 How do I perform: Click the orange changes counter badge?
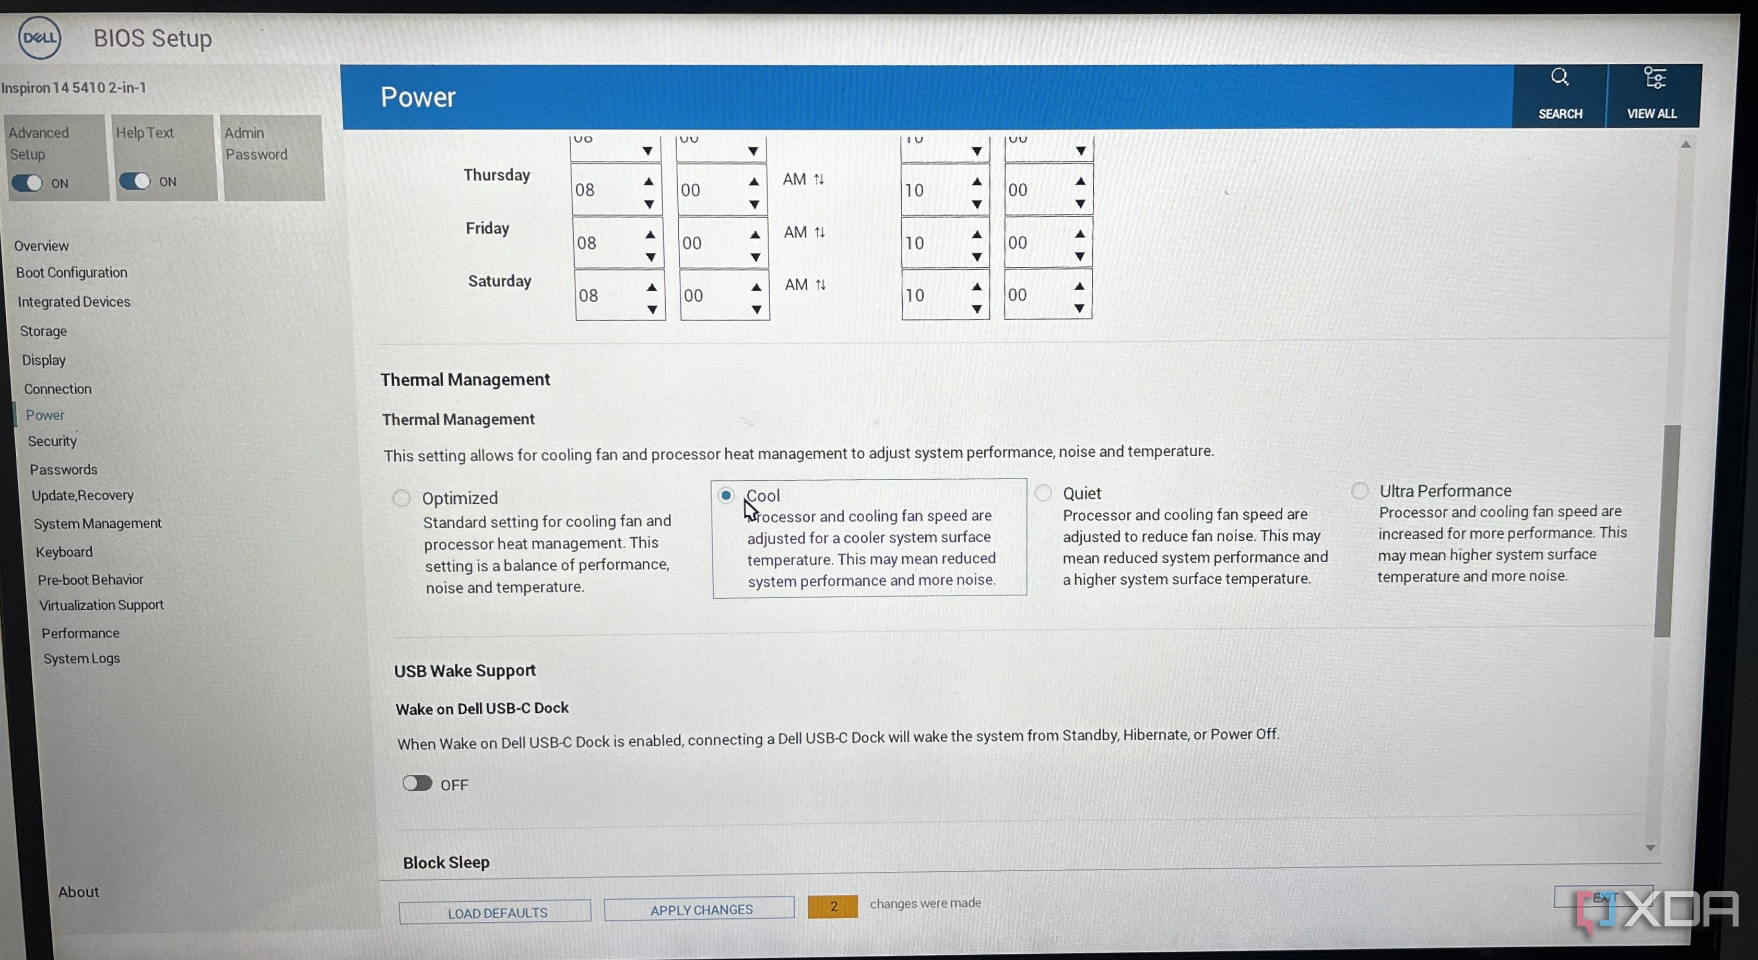(x=833, y=906)
